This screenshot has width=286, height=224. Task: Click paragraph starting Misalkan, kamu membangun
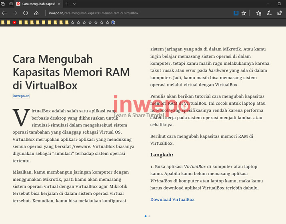(70, 186)
